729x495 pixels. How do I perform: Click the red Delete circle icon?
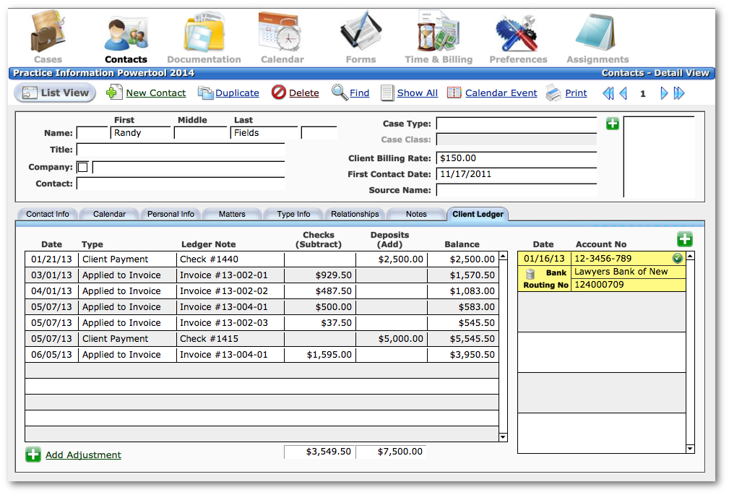point(278,92)
